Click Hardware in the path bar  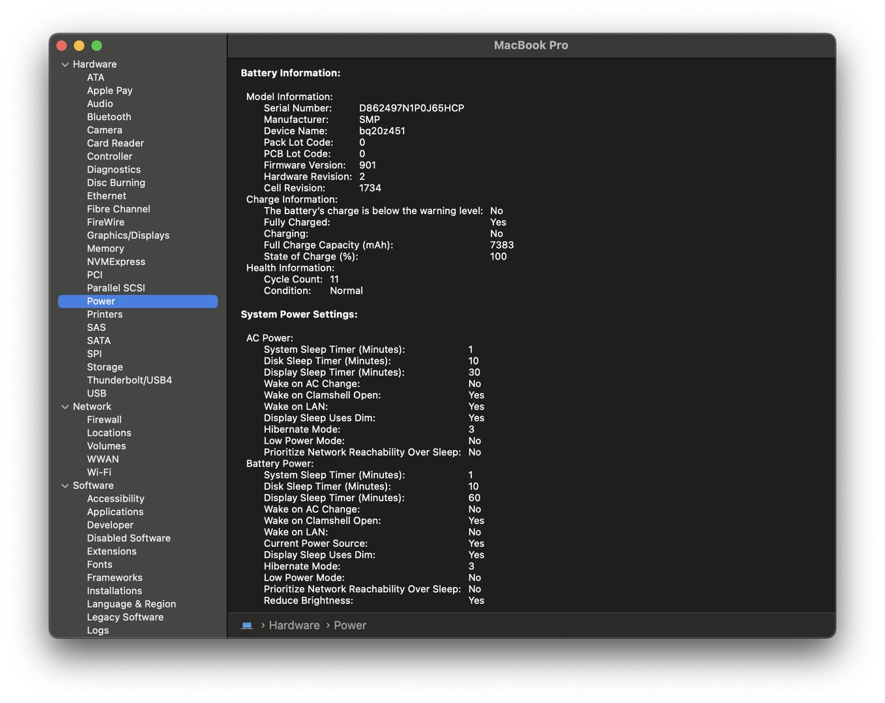tap(294, 626)
